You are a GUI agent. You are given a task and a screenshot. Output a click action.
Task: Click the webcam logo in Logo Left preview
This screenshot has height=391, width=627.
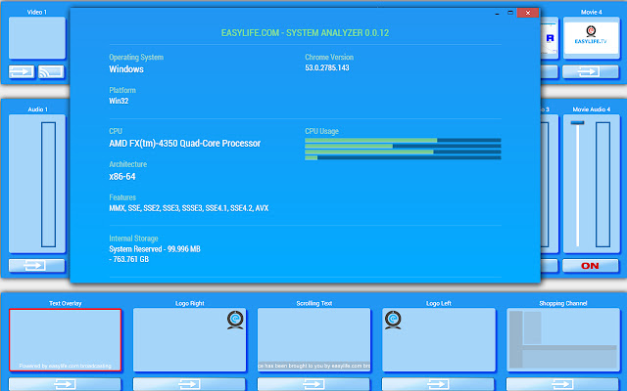click(393, 320)
